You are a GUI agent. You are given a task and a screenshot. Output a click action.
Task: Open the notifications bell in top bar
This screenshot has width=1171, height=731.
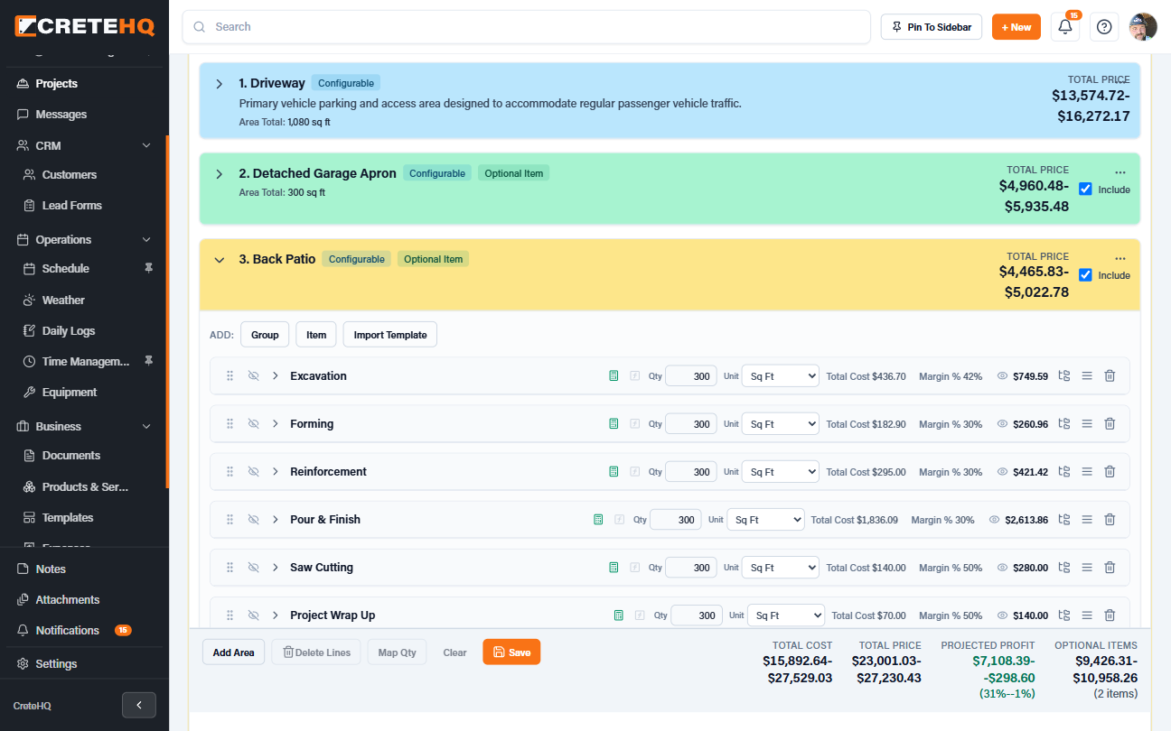pos(1065,27)
